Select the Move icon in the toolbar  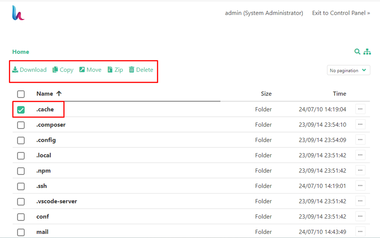[82, 70]
